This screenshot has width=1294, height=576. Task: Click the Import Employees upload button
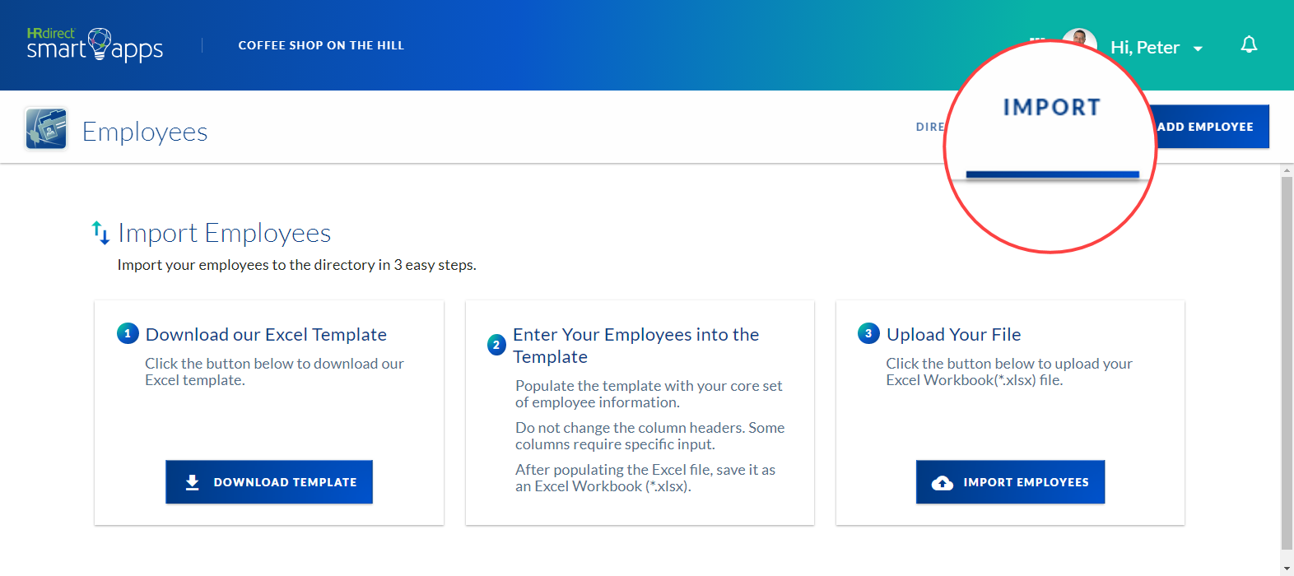click(x=1010, y=482)
